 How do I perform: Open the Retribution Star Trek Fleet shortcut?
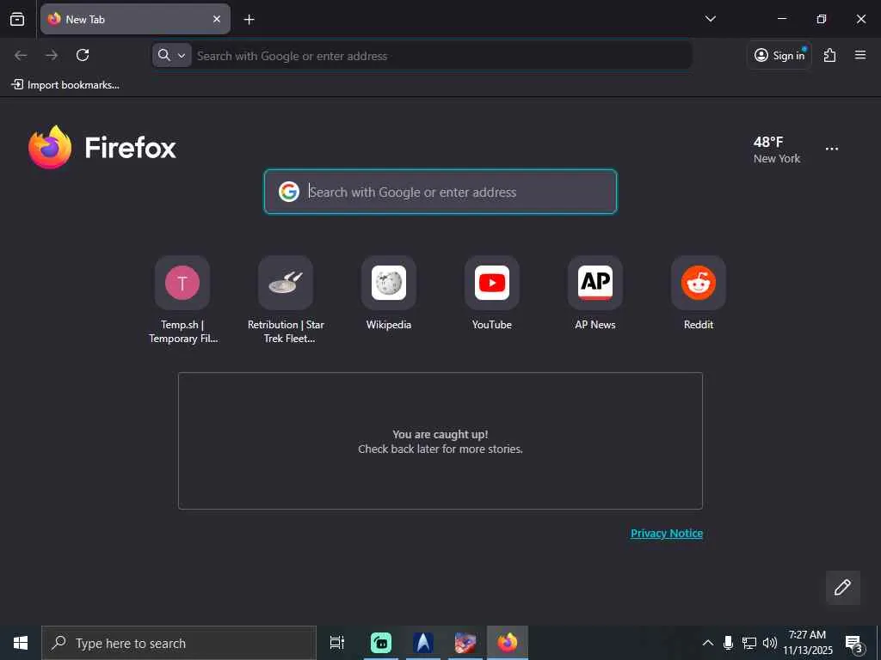coord(286,300)
